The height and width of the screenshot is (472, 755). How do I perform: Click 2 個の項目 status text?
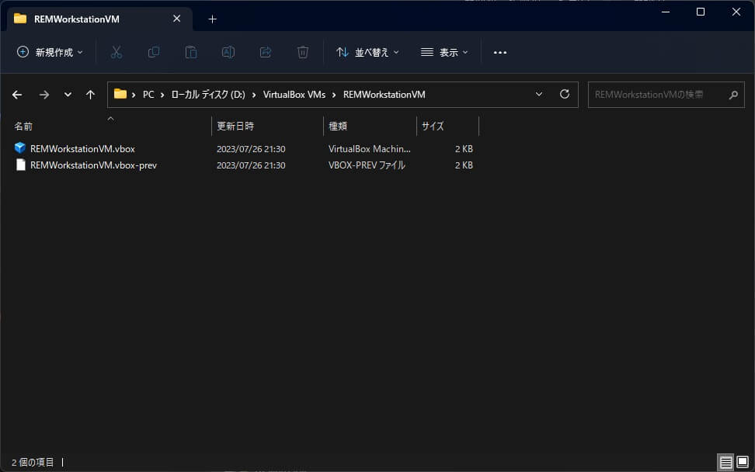point(33,463)
